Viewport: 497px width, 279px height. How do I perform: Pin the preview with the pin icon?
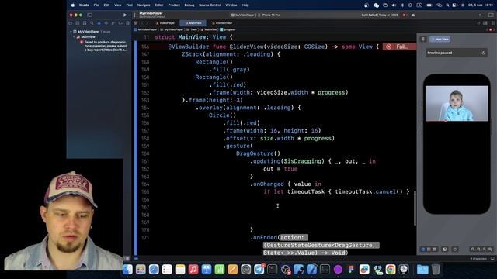[423, 40]
